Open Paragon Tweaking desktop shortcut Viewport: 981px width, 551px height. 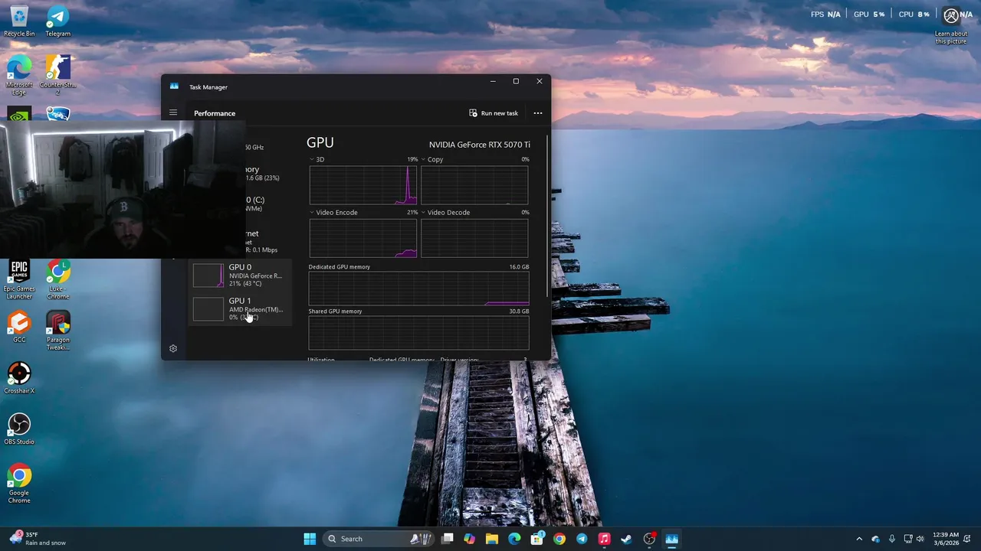point(57,331)
